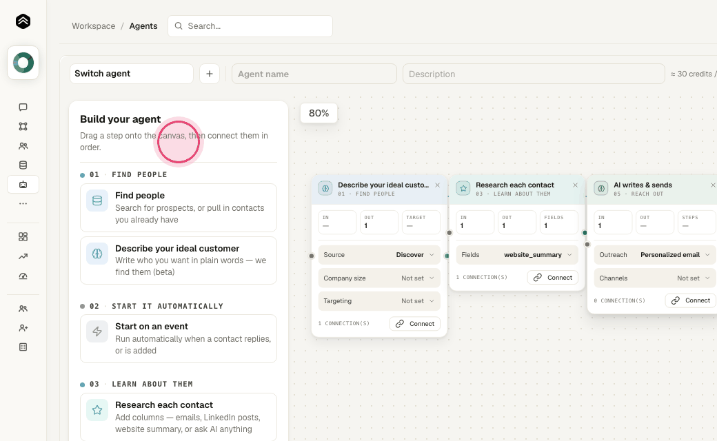Screen dimensions: 717x441
Task: Open the Source Discover dropdown
Action: click(x=379, y=255)
